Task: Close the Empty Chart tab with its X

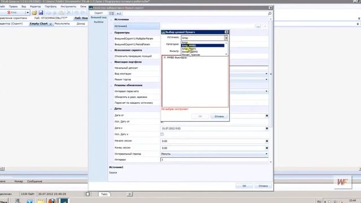Action: tap(51, 24)
